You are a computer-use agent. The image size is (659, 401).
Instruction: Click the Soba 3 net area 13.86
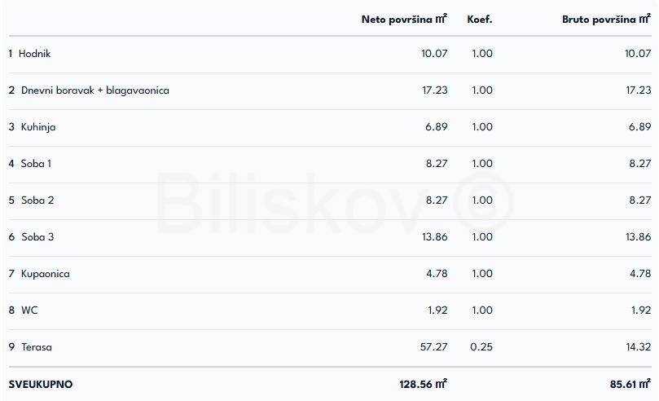tap(433, 237)
